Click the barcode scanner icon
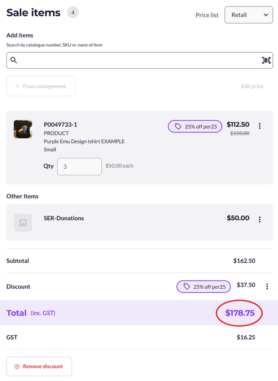This screenshot has width=278, height=381. pyautogui.click(x=266, y=60)
